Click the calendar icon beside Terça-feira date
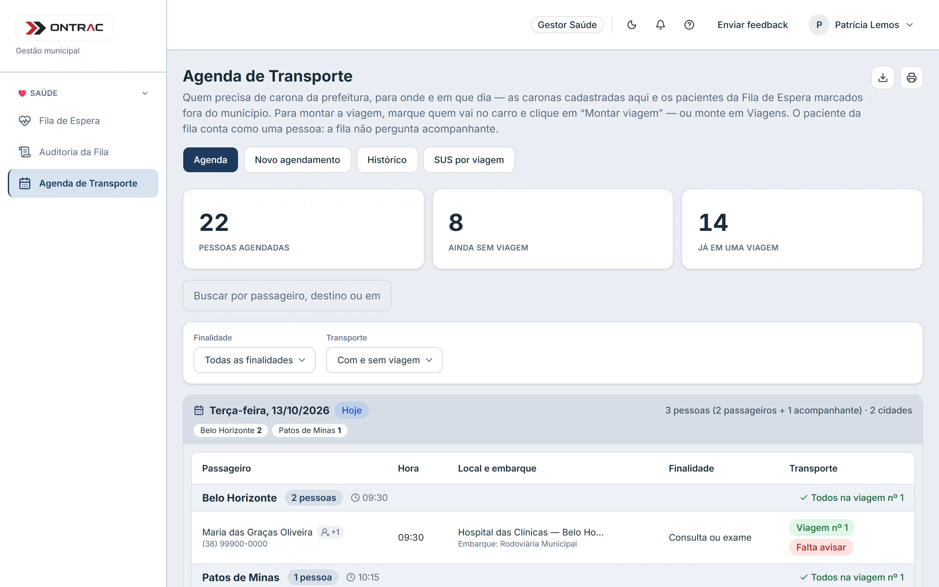 coord(199,410)
